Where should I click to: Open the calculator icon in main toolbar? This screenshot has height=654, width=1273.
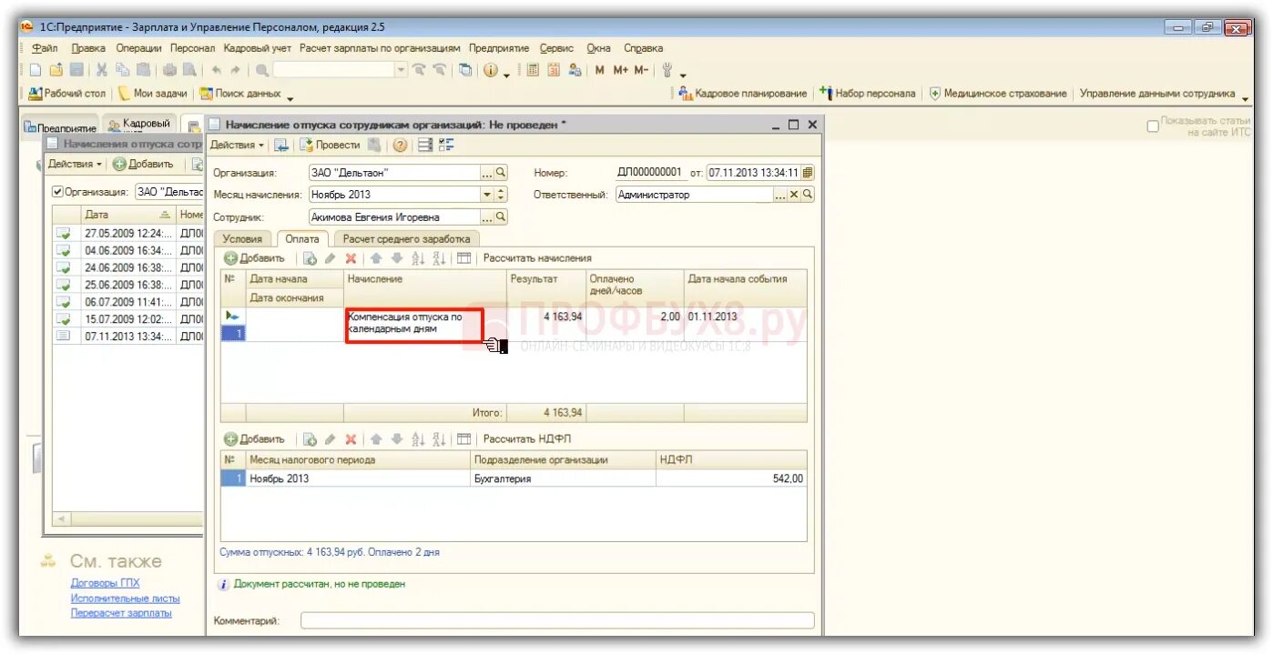click(x=533, y=70)
